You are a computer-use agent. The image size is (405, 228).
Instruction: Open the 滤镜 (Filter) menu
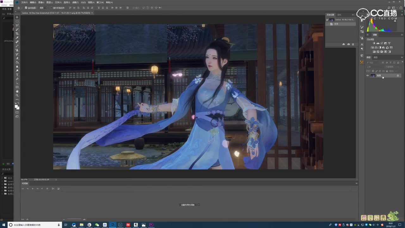click(75, 2)
